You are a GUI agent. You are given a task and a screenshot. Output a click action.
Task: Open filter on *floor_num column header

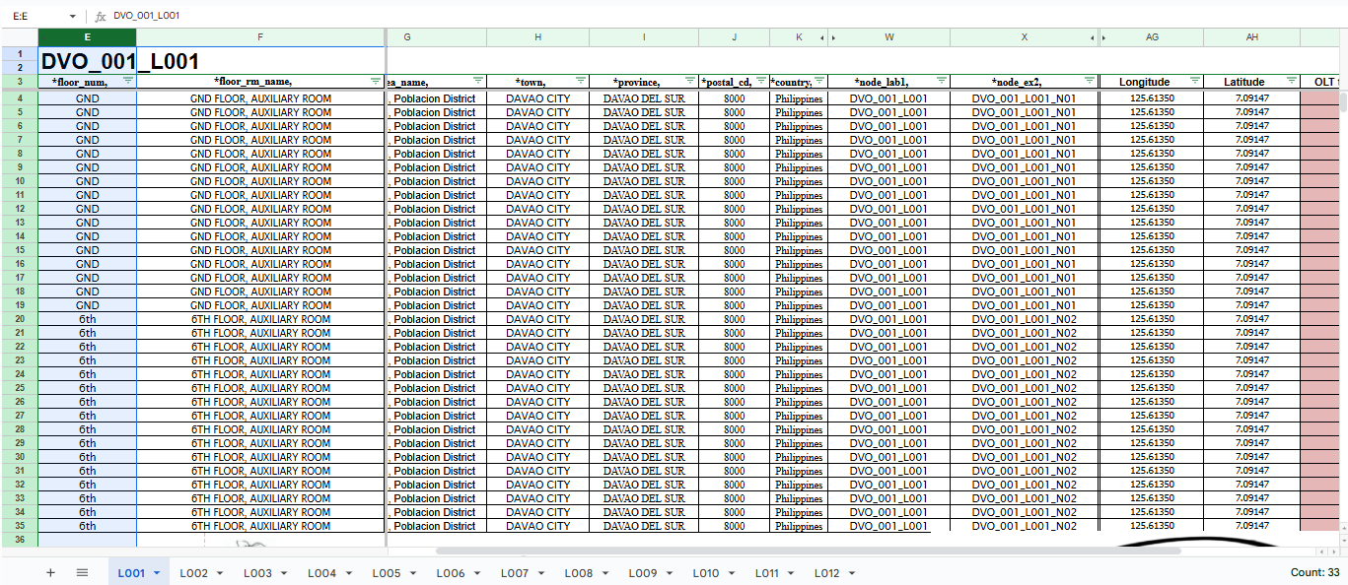pyautogui.click(x=127, y=82)
